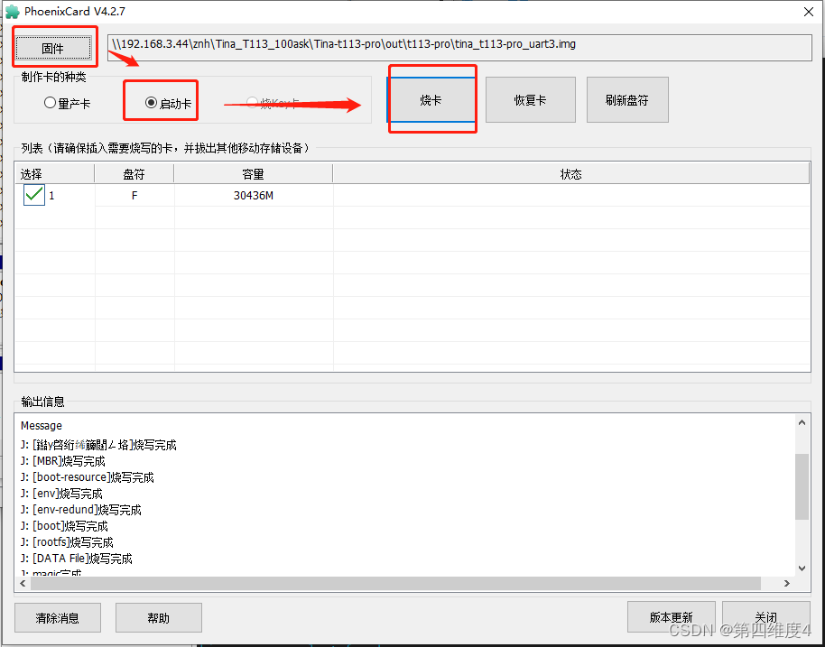Click the [boot]烧写完成 log line

point(64,526)
